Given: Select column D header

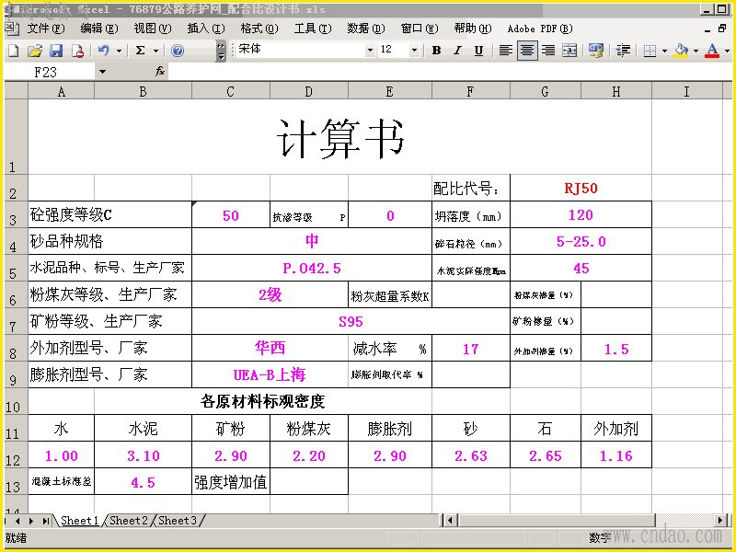Looking at the screenshot, I should pos(308,91).
